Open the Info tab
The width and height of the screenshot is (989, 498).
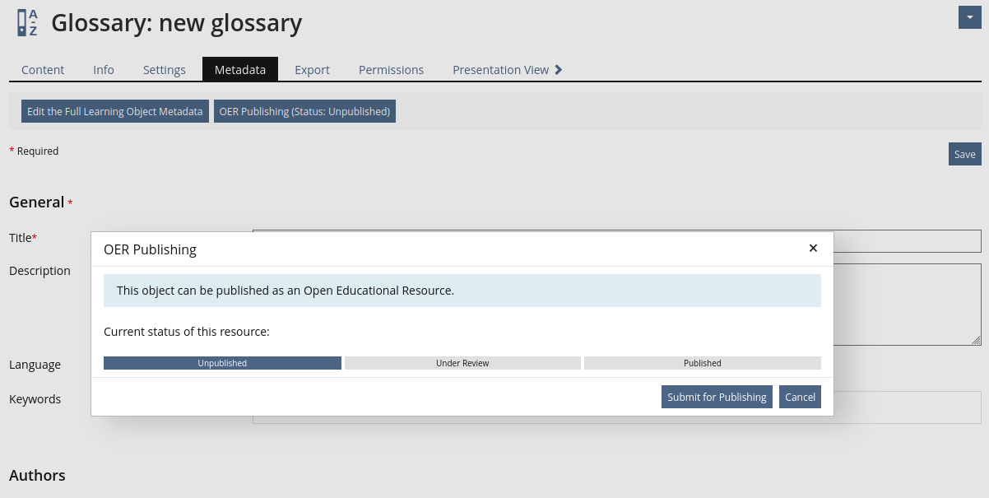click(104, 70)
